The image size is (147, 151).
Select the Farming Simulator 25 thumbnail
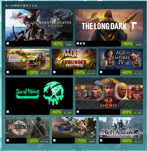click(x=27, y=59)
